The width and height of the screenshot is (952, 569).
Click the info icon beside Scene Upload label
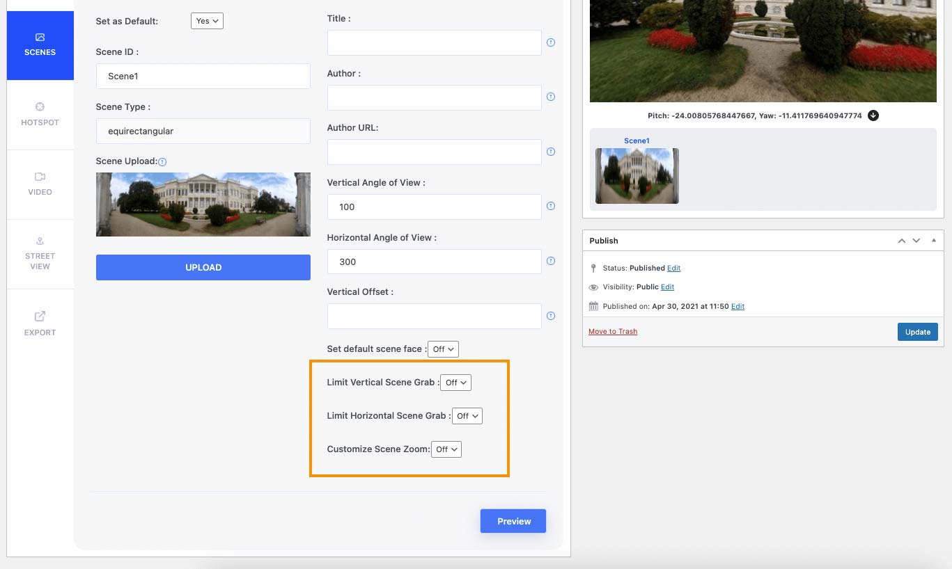tap(162, 161)
